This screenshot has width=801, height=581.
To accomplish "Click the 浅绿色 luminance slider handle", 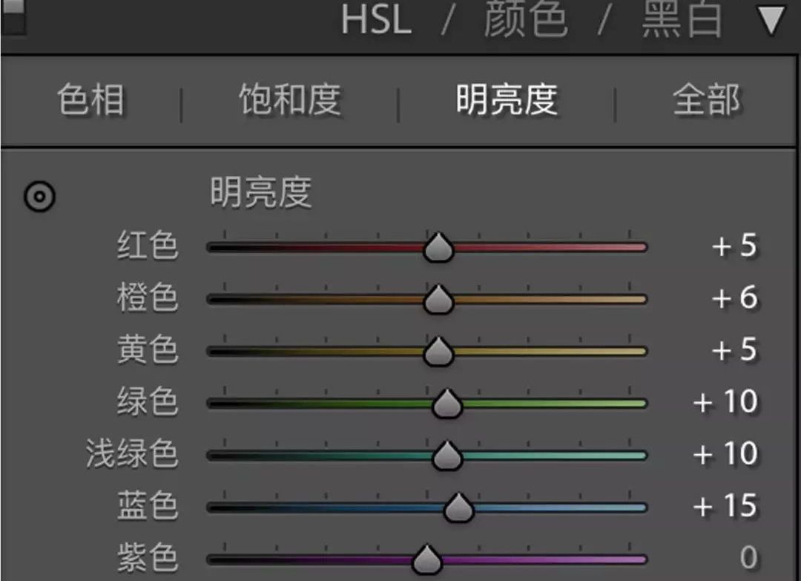I will pyautogui.click(x=447, y=456).
